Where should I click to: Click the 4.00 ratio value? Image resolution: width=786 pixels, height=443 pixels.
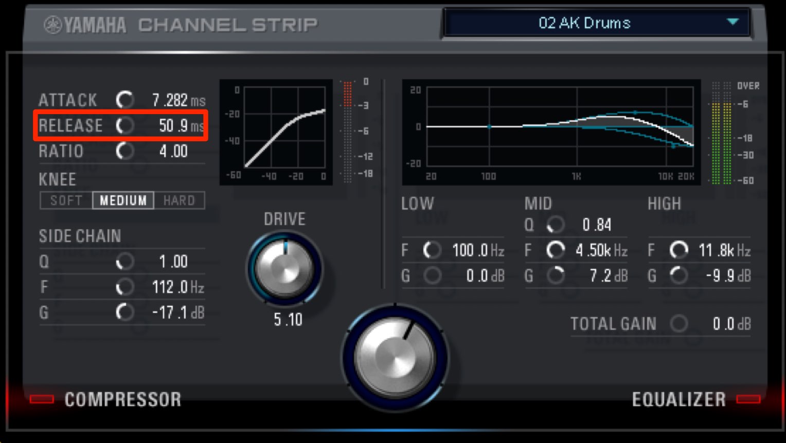(173, 151)
